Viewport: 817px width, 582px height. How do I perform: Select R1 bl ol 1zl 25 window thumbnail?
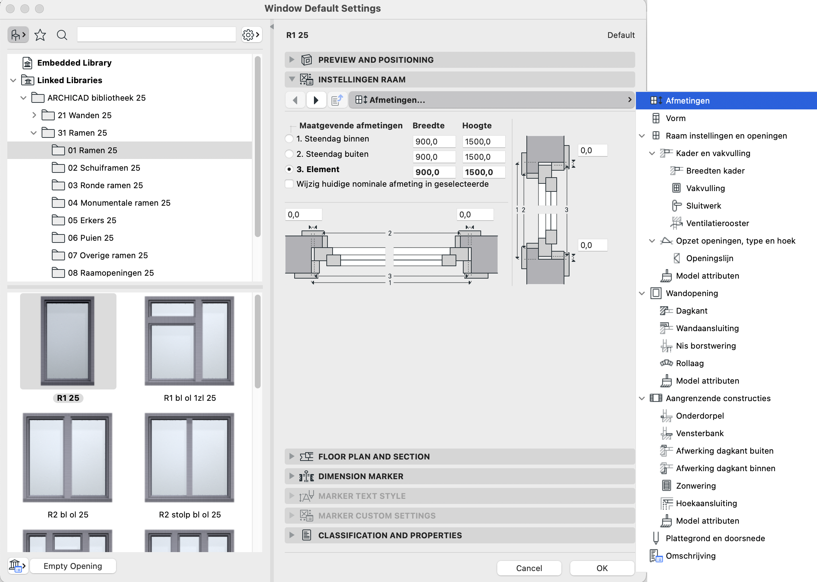[189, 341]
